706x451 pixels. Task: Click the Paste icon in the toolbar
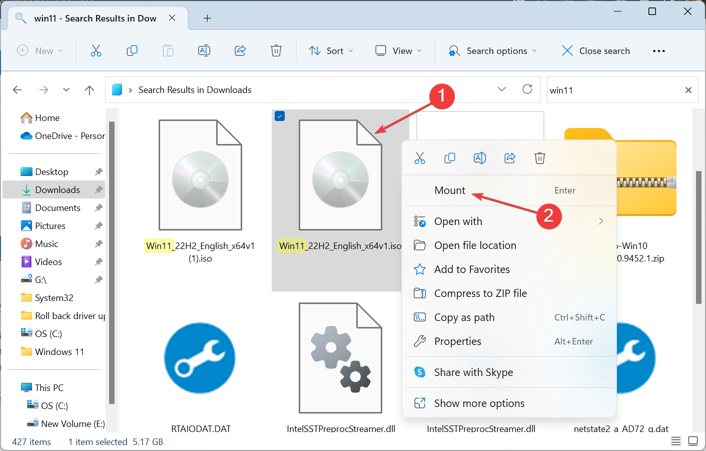(x=168, y=50)
